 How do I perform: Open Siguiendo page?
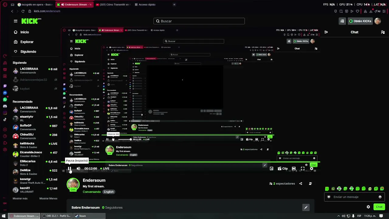25,51
